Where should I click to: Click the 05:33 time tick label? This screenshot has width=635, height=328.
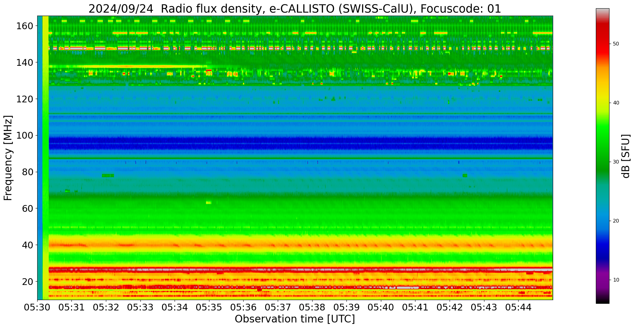pyautogui.click(x=141, y=307)
